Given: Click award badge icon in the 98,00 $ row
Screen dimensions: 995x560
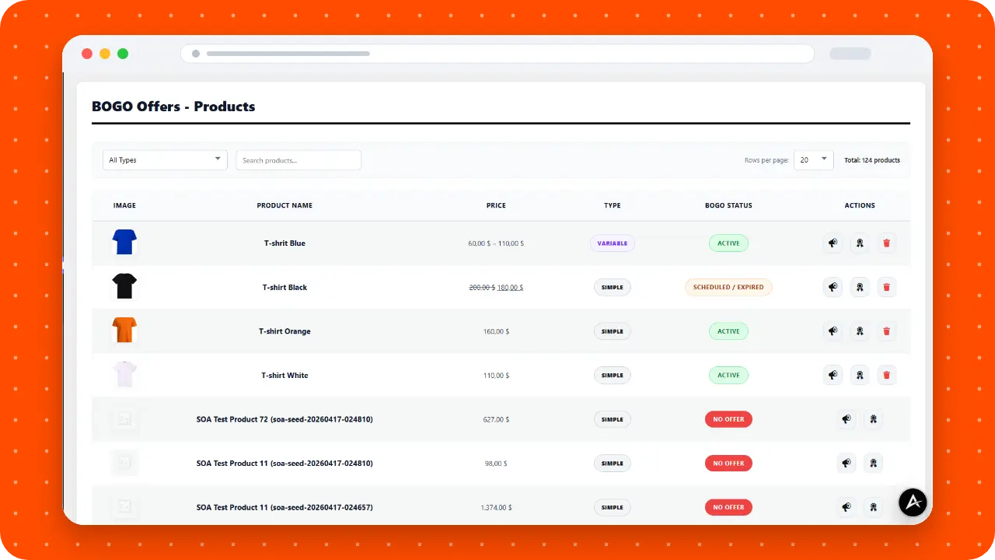Looking at the screenshot, I should coord(873,464).
